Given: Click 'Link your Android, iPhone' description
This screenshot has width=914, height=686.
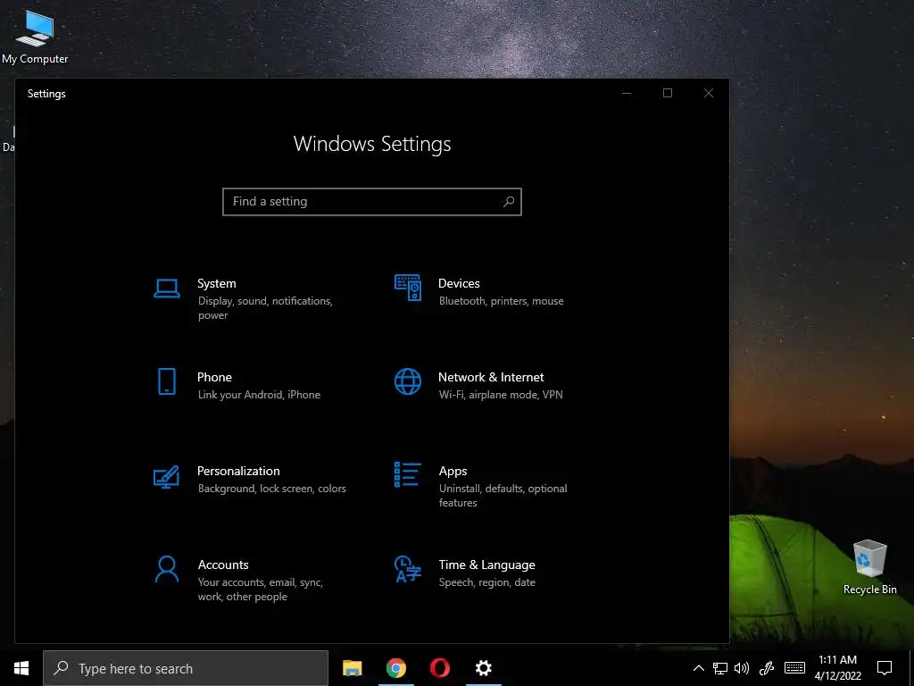Looking at the screenshot, I should (x=259, y=395).
